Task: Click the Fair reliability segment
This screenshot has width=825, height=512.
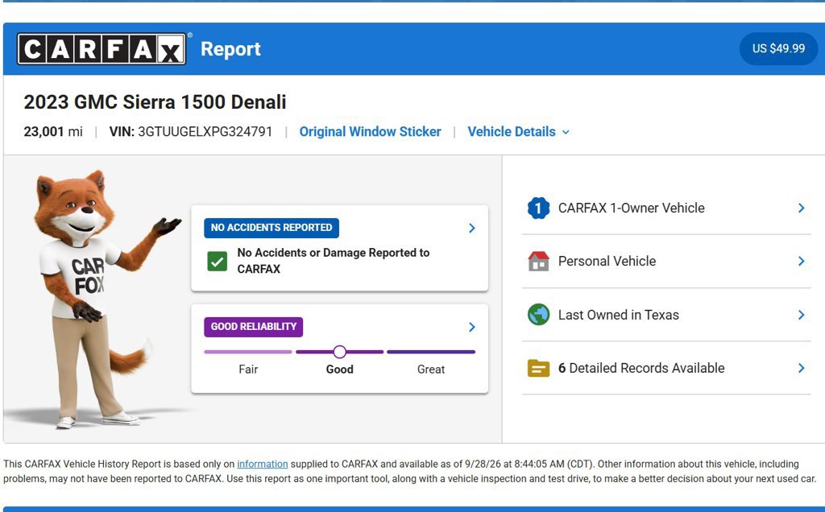Action: coord(248,352)
